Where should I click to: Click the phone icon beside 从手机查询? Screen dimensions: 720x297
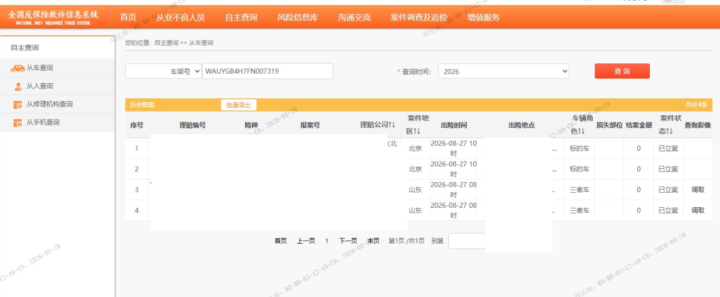[x=18, y=123]
